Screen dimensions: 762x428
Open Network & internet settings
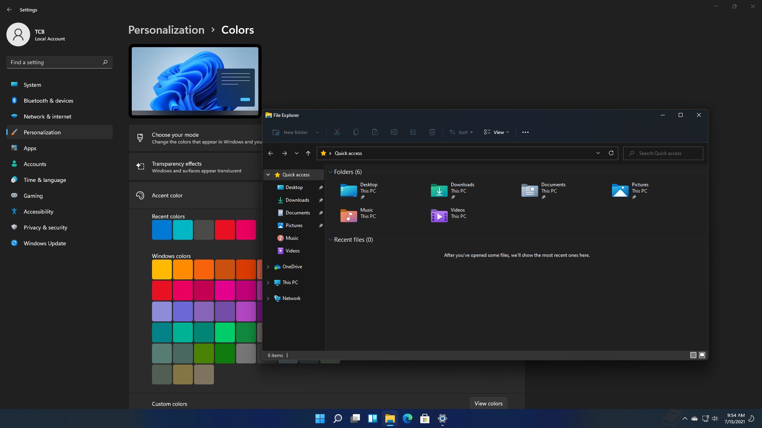pos(60,117)
